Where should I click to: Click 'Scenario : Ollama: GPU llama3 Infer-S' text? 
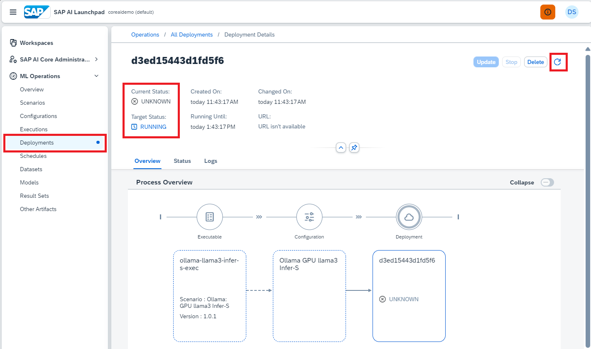coord(204,302)
